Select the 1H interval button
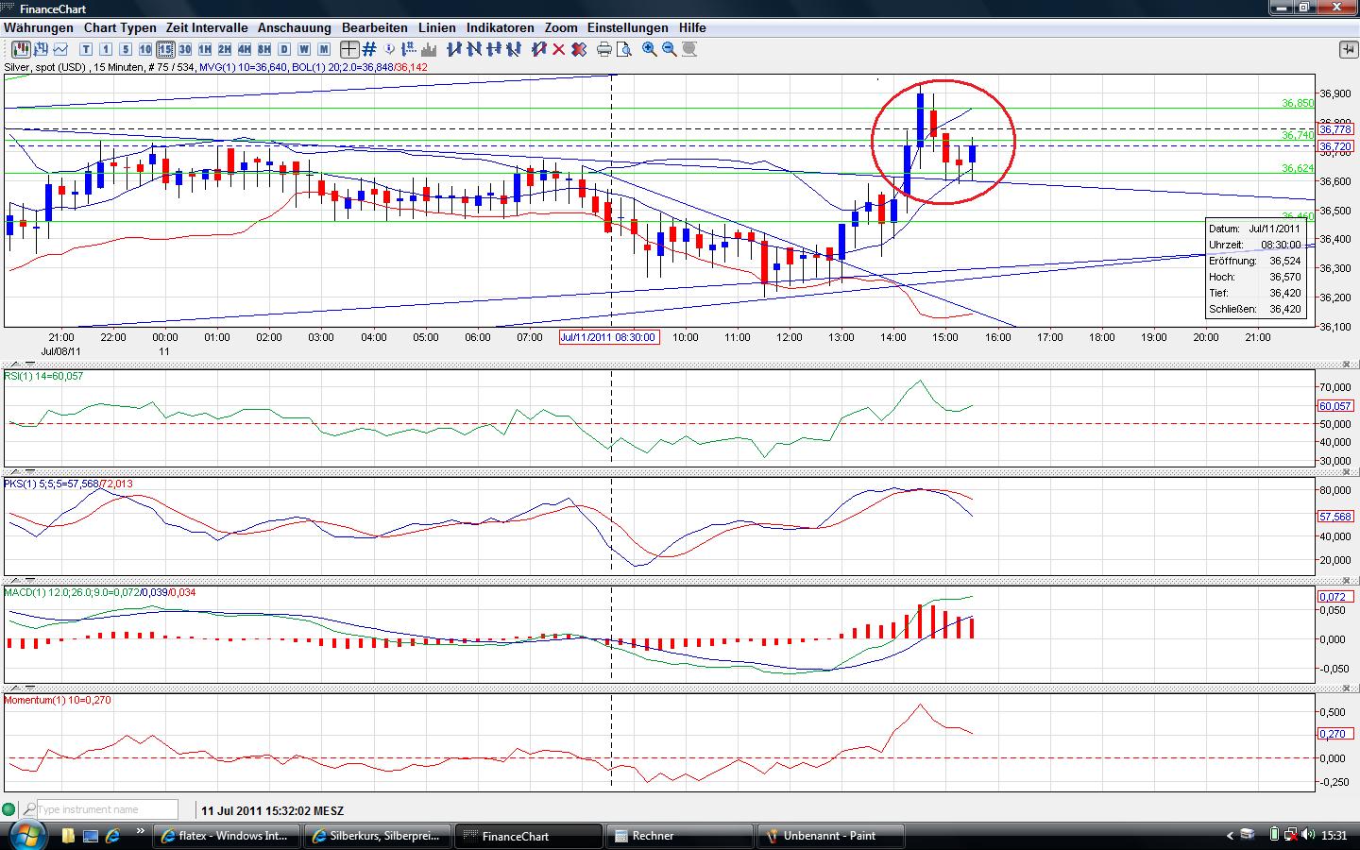The height and width of the screenshot is (850, 1360). click(x=205, y=49)
